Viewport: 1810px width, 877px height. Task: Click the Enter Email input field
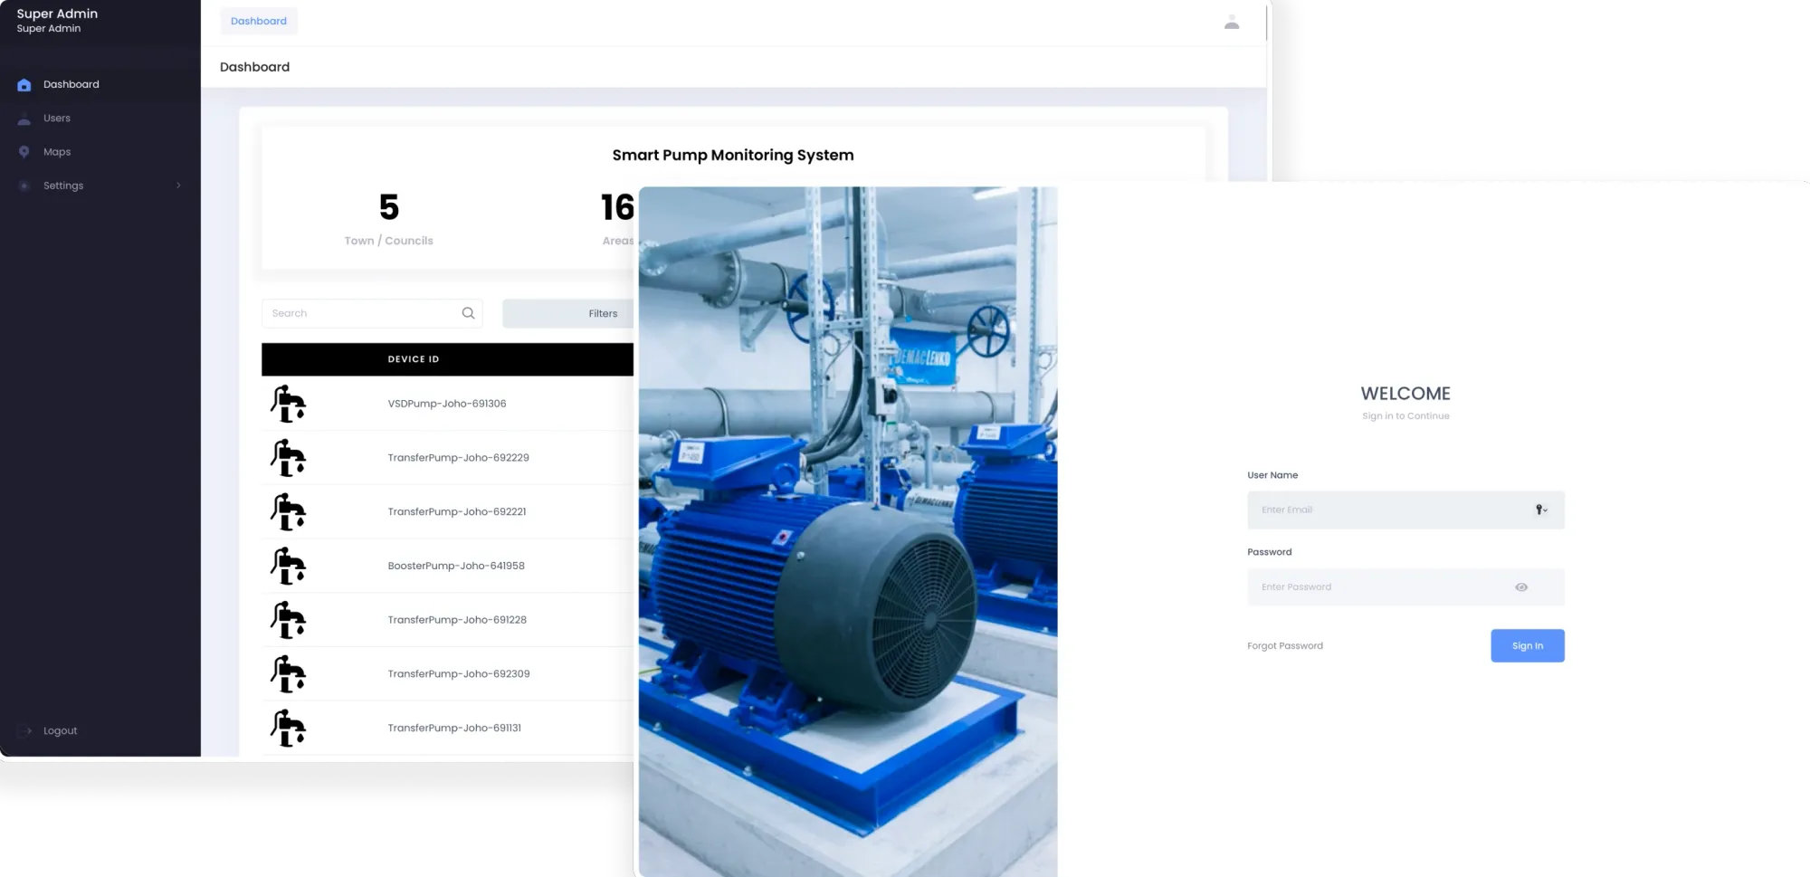pos(1385,510)
